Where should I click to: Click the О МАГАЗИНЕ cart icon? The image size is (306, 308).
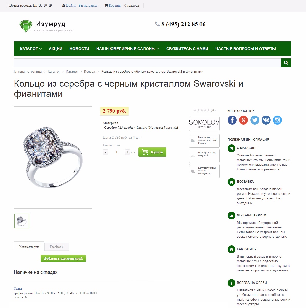[x=231, y=148]
